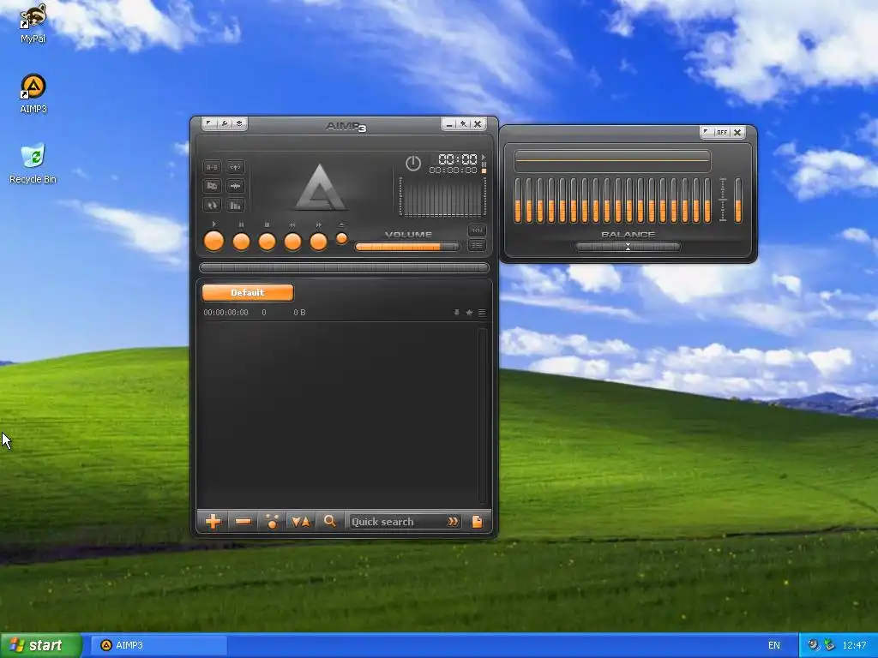Image resolution: width=878 pixels, height=658 pixels.
Task: Select the Default playlist tab
Action: [x=248, y=292]
